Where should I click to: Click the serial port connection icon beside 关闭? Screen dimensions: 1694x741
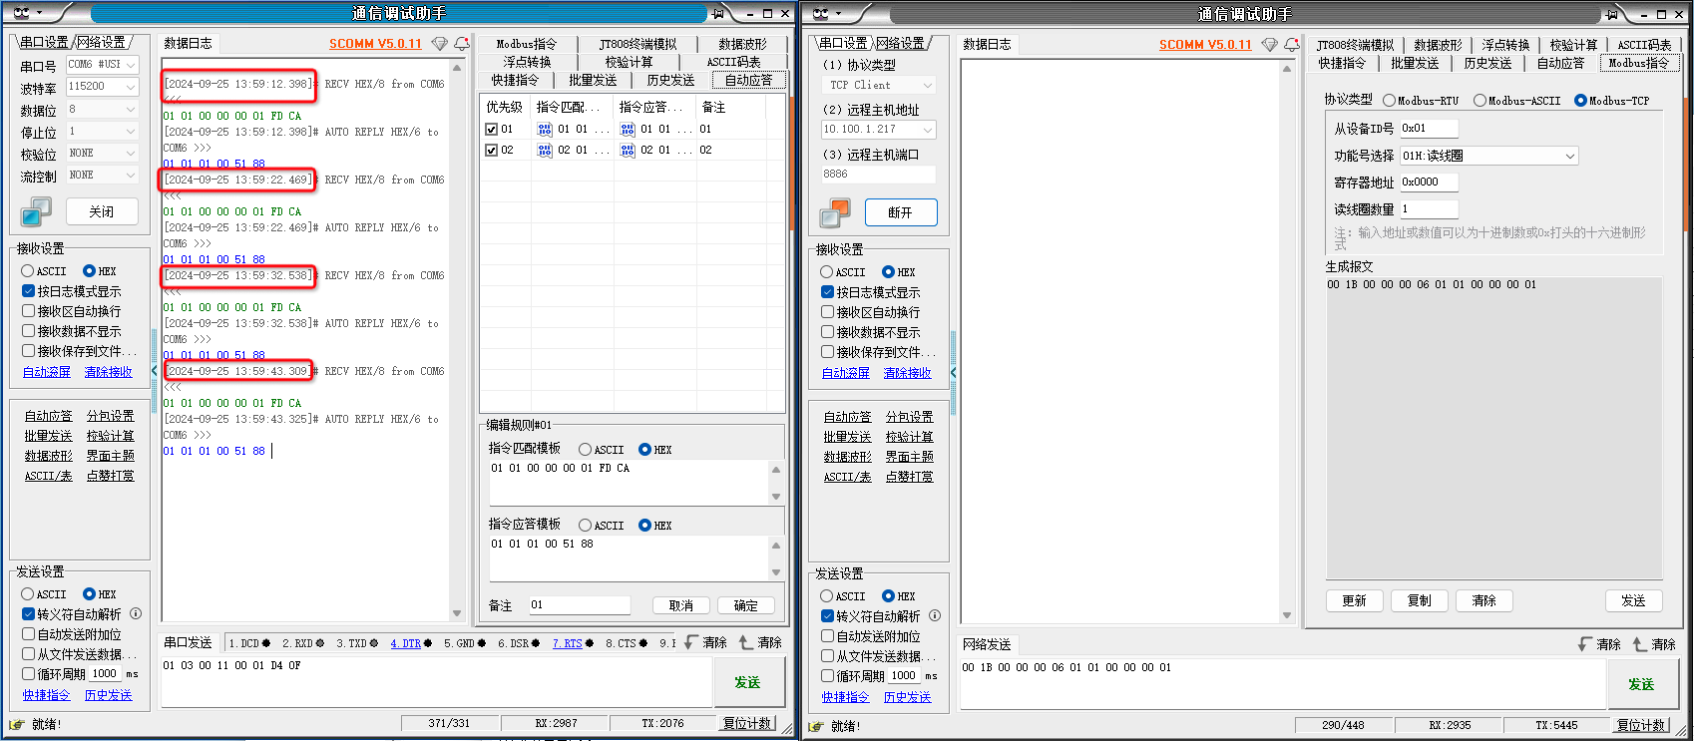tap(36, 211)
